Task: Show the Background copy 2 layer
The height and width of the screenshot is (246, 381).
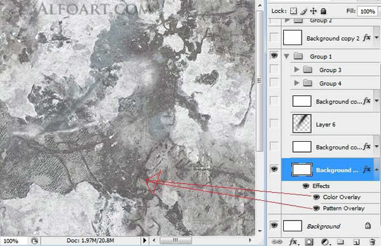Action: [x=274, y=38]
